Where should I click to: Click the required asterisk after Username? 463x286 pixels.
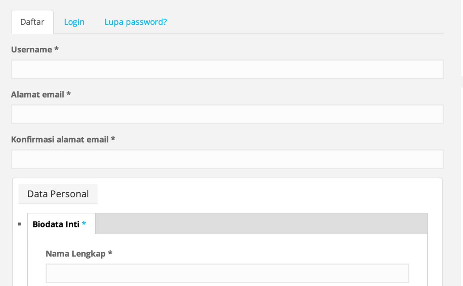tap(56, 50)
